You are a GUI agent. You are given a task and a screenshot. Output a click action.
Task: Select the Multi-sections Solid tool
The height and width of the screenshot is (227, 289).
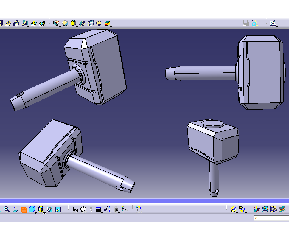coord(34,24)
